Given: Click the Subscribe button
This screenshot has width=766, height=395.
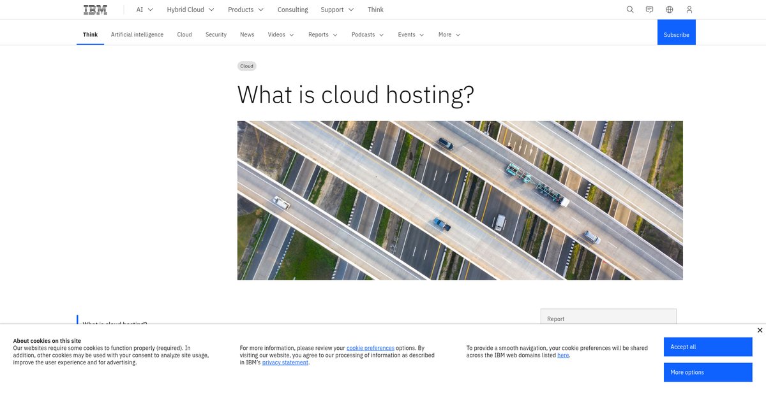Looking at the screenshot, I should [677, 32].
